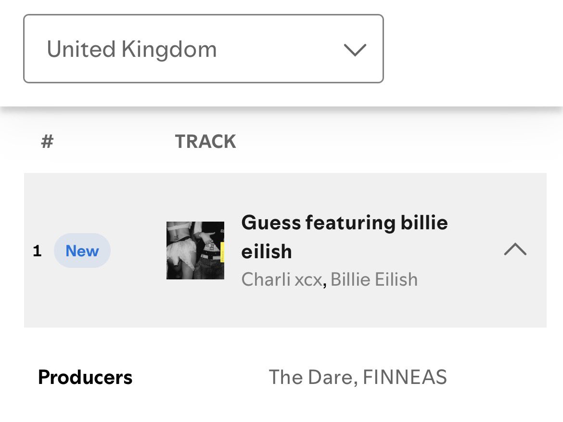This screenshot has width=563, height=422.
Task: Click the FINNEAS producer name
Action: click(405, 377)
